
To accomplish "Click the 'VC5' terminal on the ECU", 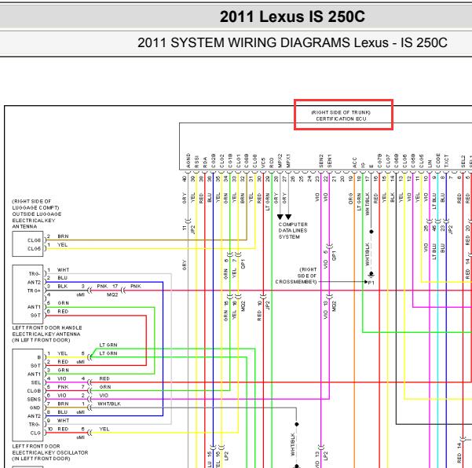I will (263, 163).
